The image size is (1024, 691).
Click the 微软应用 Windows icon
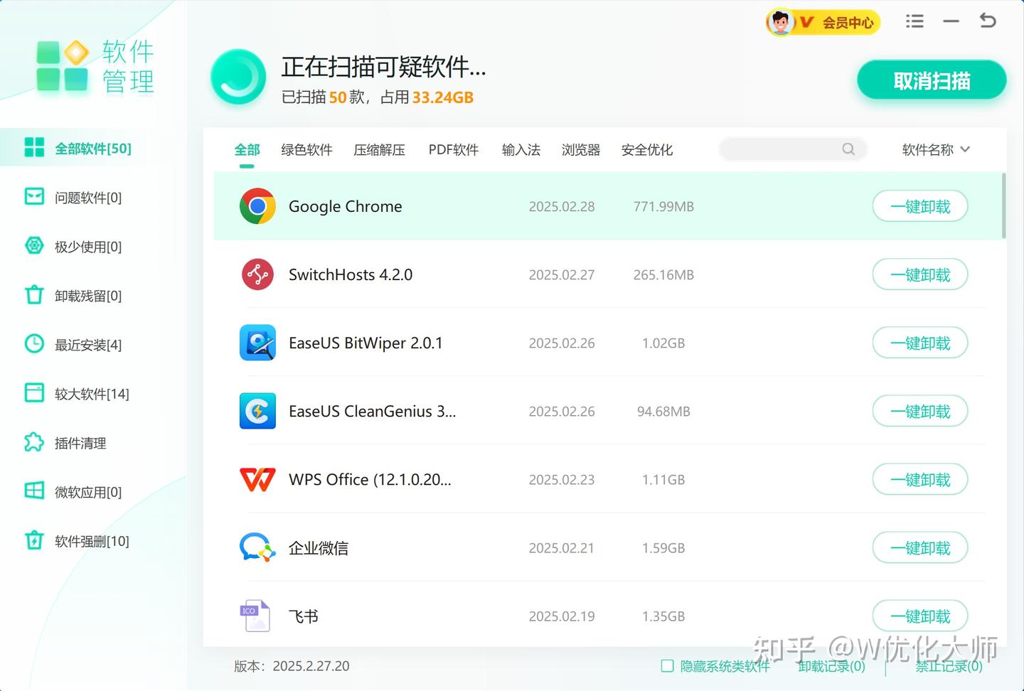tap(34, 491)
